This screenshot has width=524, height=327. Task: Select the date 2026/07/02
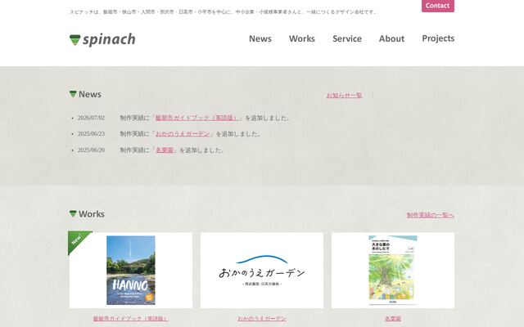click(x=91, y=118)
